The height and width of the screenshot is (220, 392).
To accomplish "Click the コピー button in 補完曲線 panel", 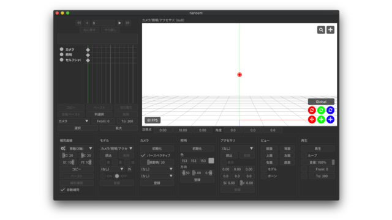I will [77, 169].
